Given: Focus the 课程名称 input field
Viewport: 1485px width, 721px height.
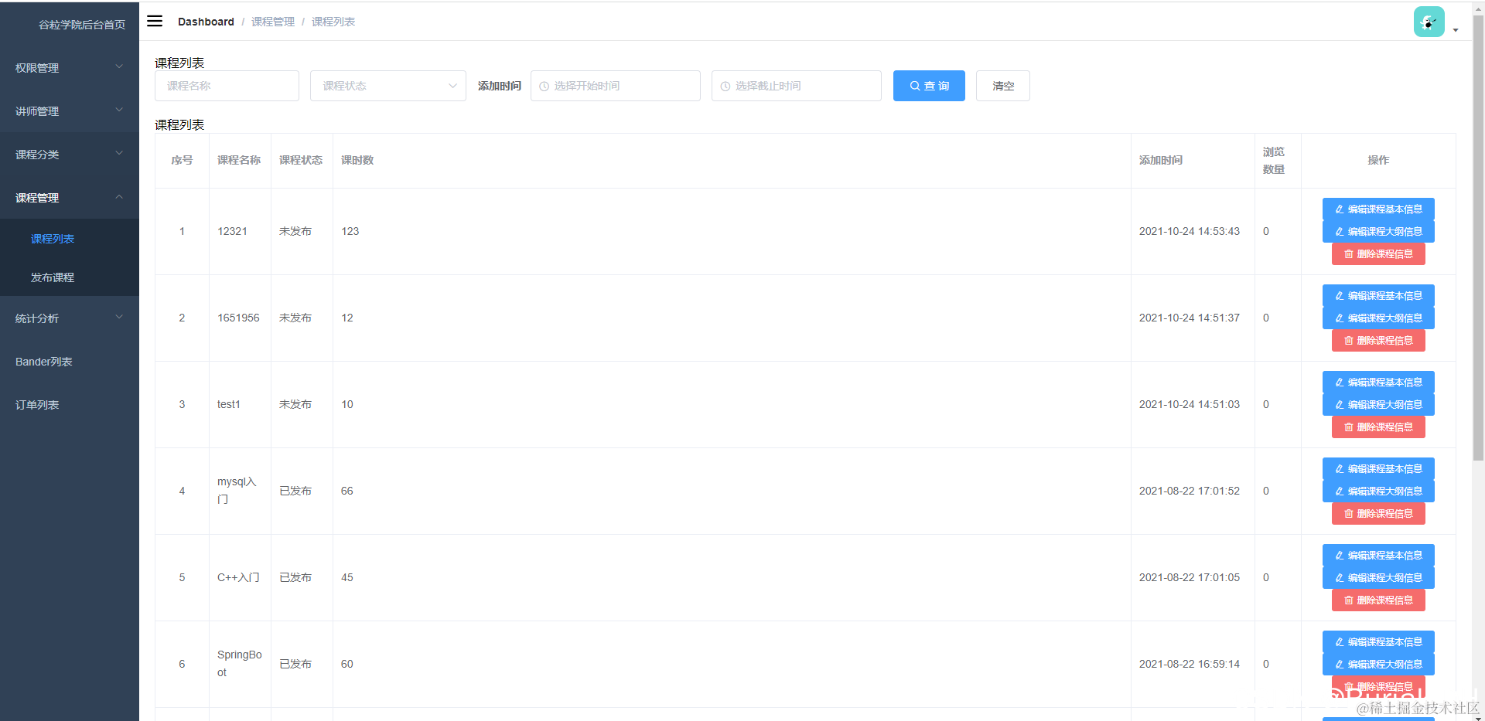Looking at the screenshot, I should point(227,86).
